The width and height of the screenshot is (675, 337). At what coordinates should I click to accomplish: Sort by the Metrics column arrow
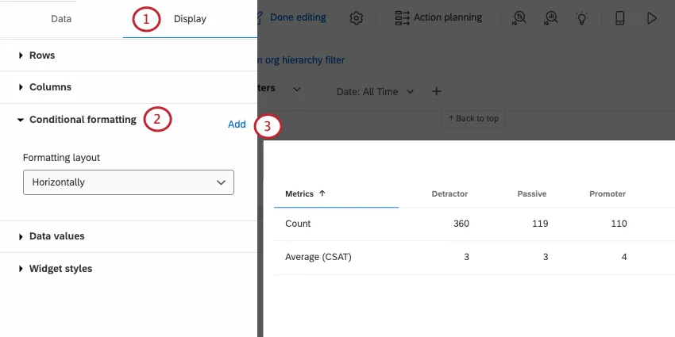(x=322, y=193)
